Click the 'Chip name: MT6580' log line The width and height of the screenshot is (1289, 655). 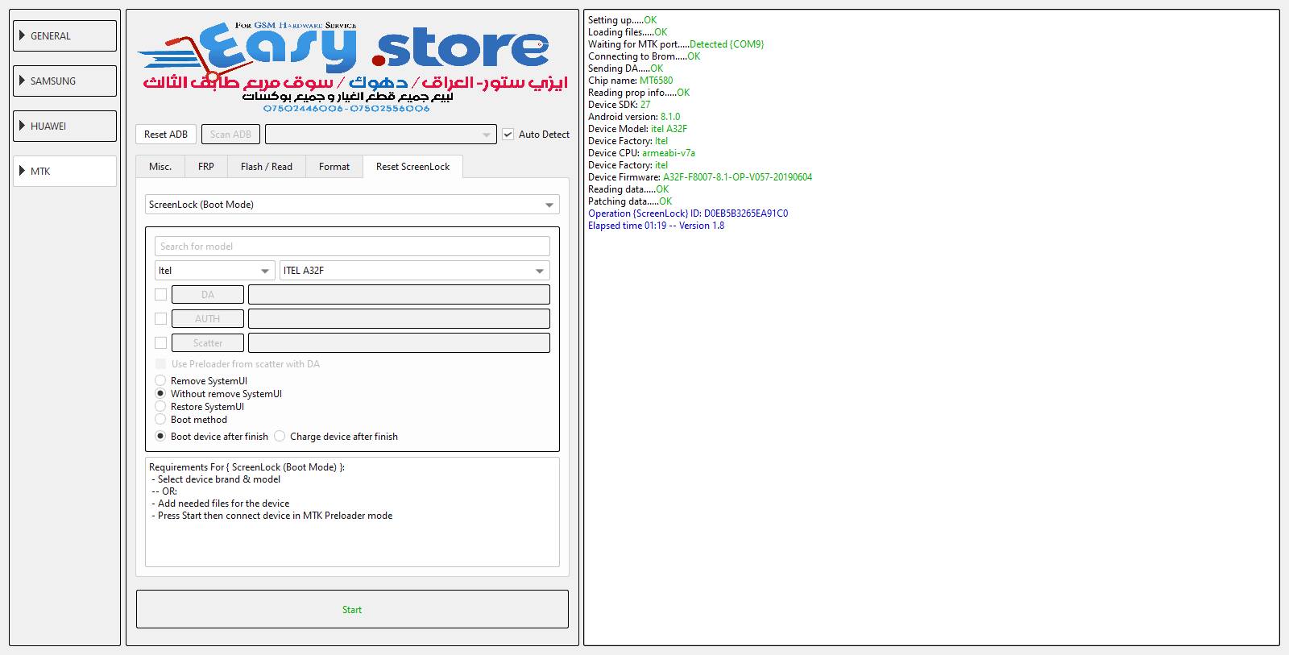(630, 81)
